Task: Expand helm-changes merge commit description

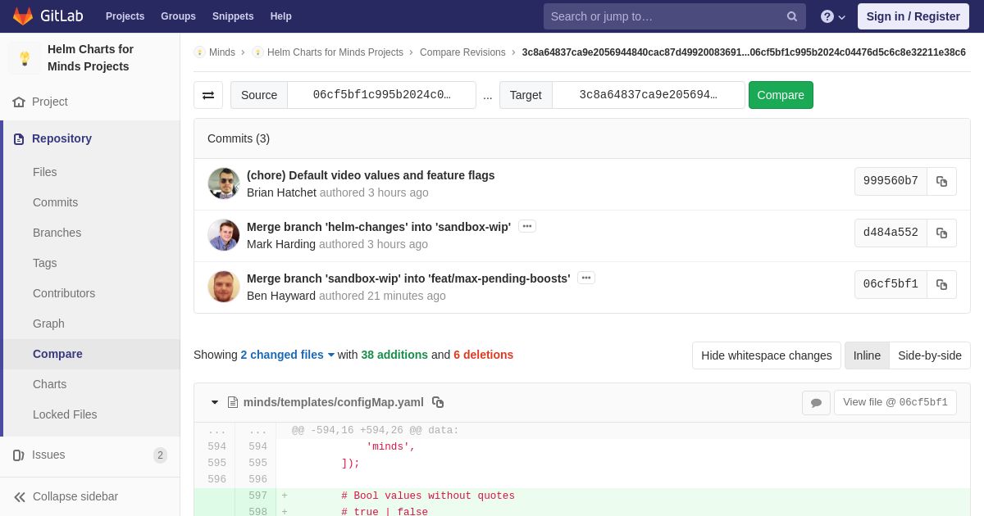Action: tap(527, 226)
